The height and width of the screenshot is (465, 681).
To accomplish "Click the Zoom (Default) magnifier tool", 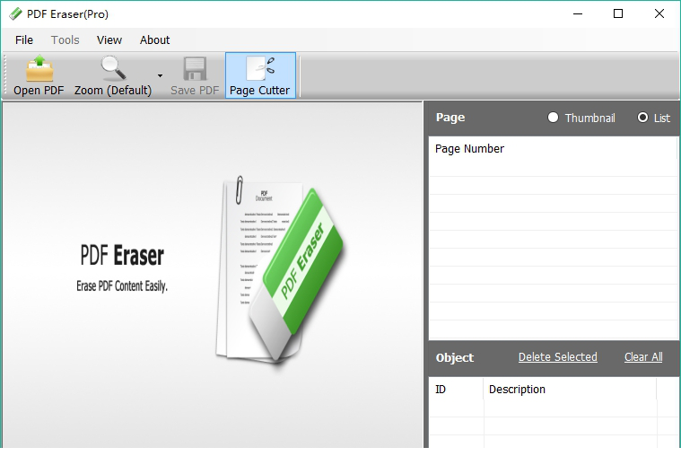I will pyautogui.click(x=113, y=75).
